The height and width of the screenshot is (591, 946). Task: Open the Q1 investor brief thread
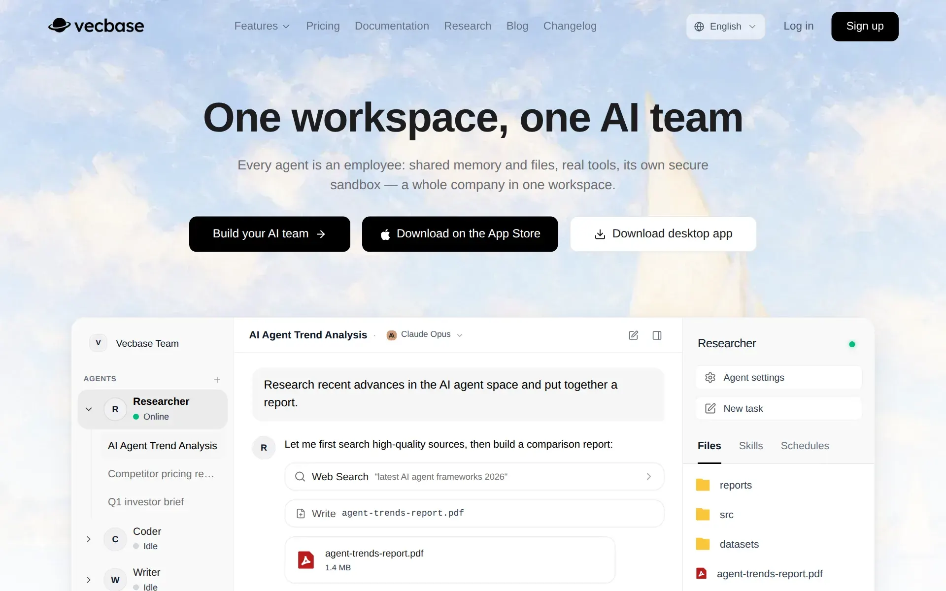coord(146,502)
